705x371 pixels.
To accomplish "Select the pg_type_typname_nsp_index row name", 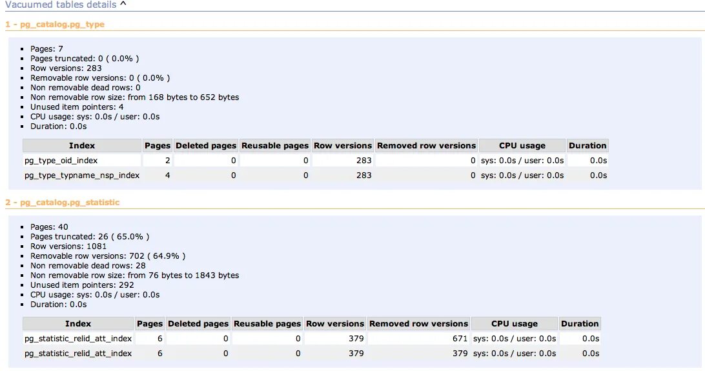I will 82,175.
